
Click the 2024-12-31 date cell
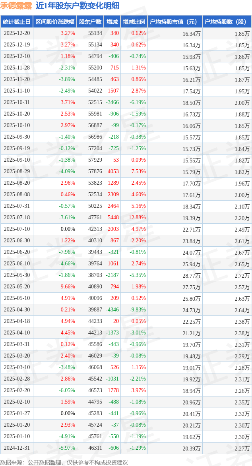pyautogui.click(x=17, y=448)
